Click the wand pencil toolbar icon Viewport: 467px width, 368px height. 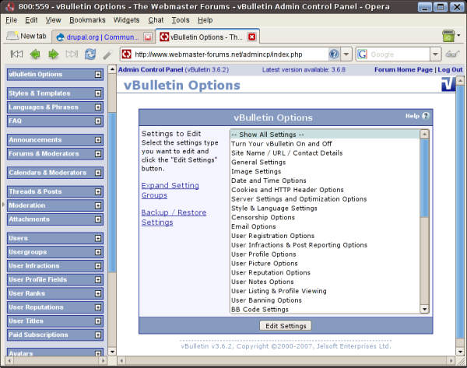[108, 54]
